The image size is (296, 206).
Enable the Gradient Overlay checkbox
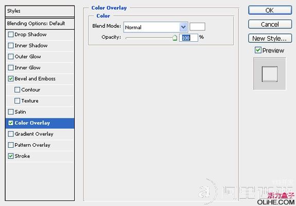11,134
